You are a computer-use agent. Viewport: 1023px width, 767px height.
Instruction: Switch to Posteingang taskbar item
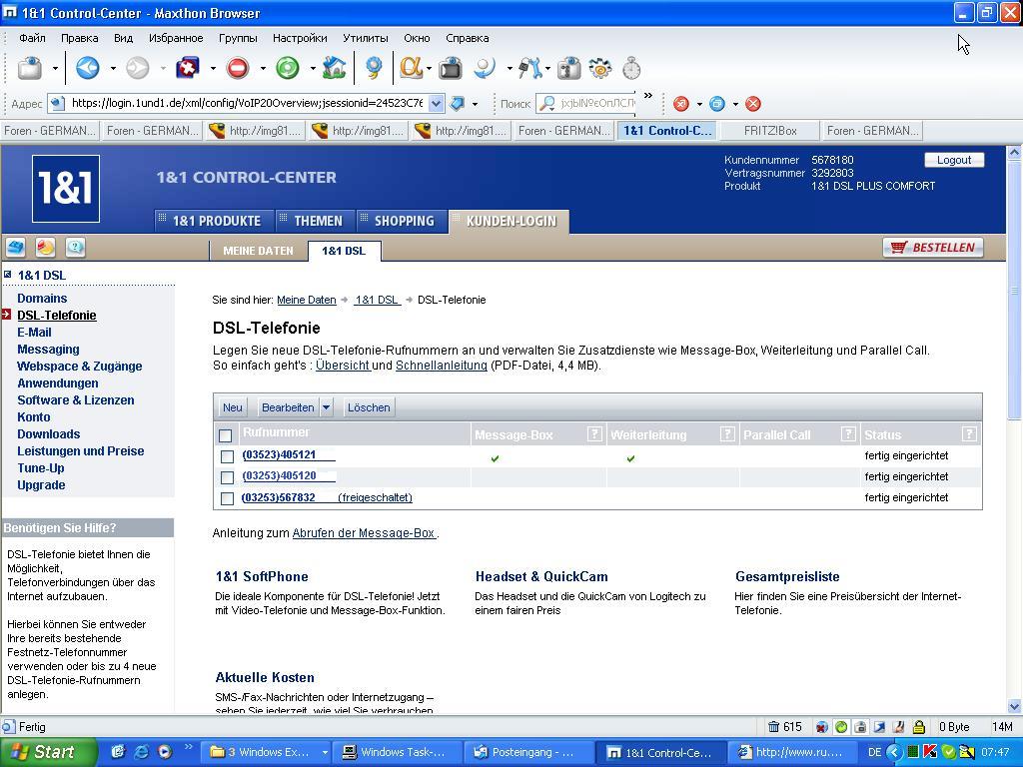529,752
